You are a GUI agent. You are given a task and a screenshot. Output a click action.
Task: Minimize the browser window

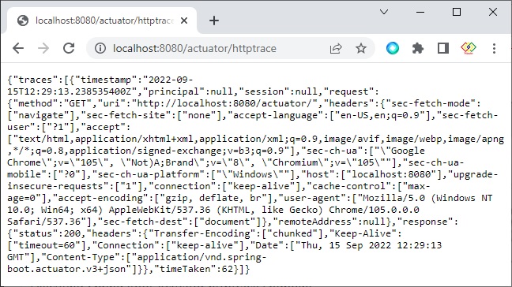(x=420, y=12)
